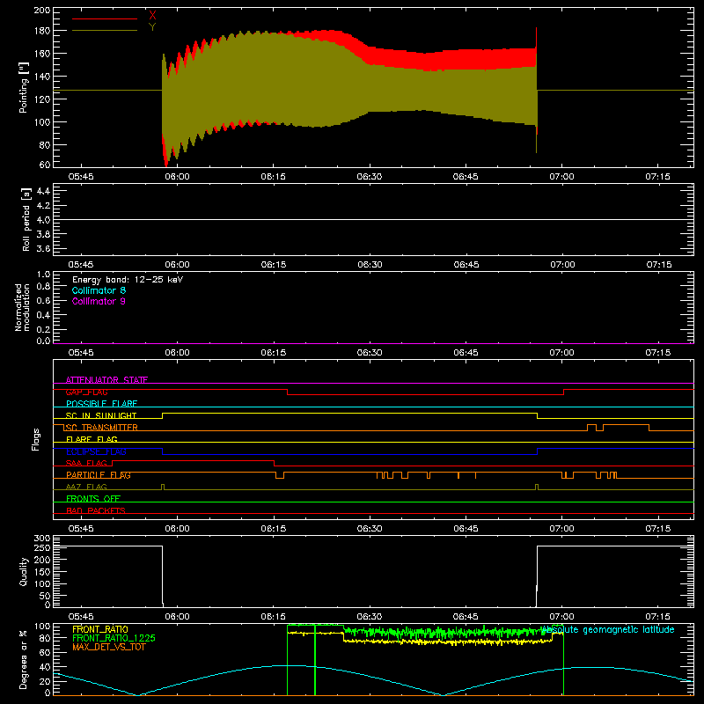Click the 40 tick on Degrees or % axis

pyautogui.click(x=45, y=667)
